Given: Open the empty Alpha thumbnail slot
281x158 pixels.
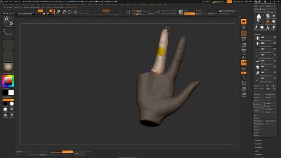Looking at the screenshot, I should point(8,45).
